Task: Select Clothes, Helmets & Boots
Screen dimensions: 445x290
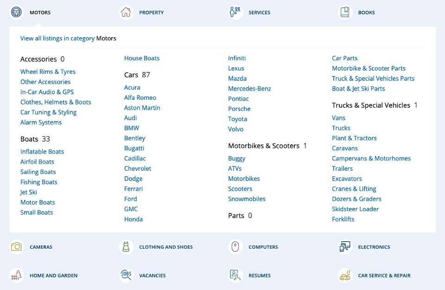Action: tap(56, 102)
